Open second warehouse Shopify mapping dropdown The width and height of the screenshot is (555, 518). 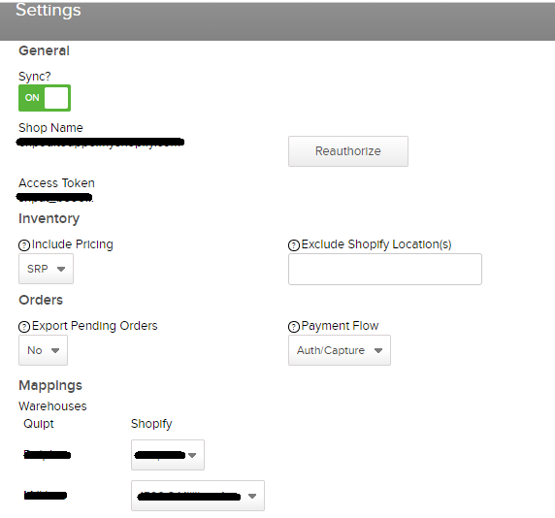point(198,496)
